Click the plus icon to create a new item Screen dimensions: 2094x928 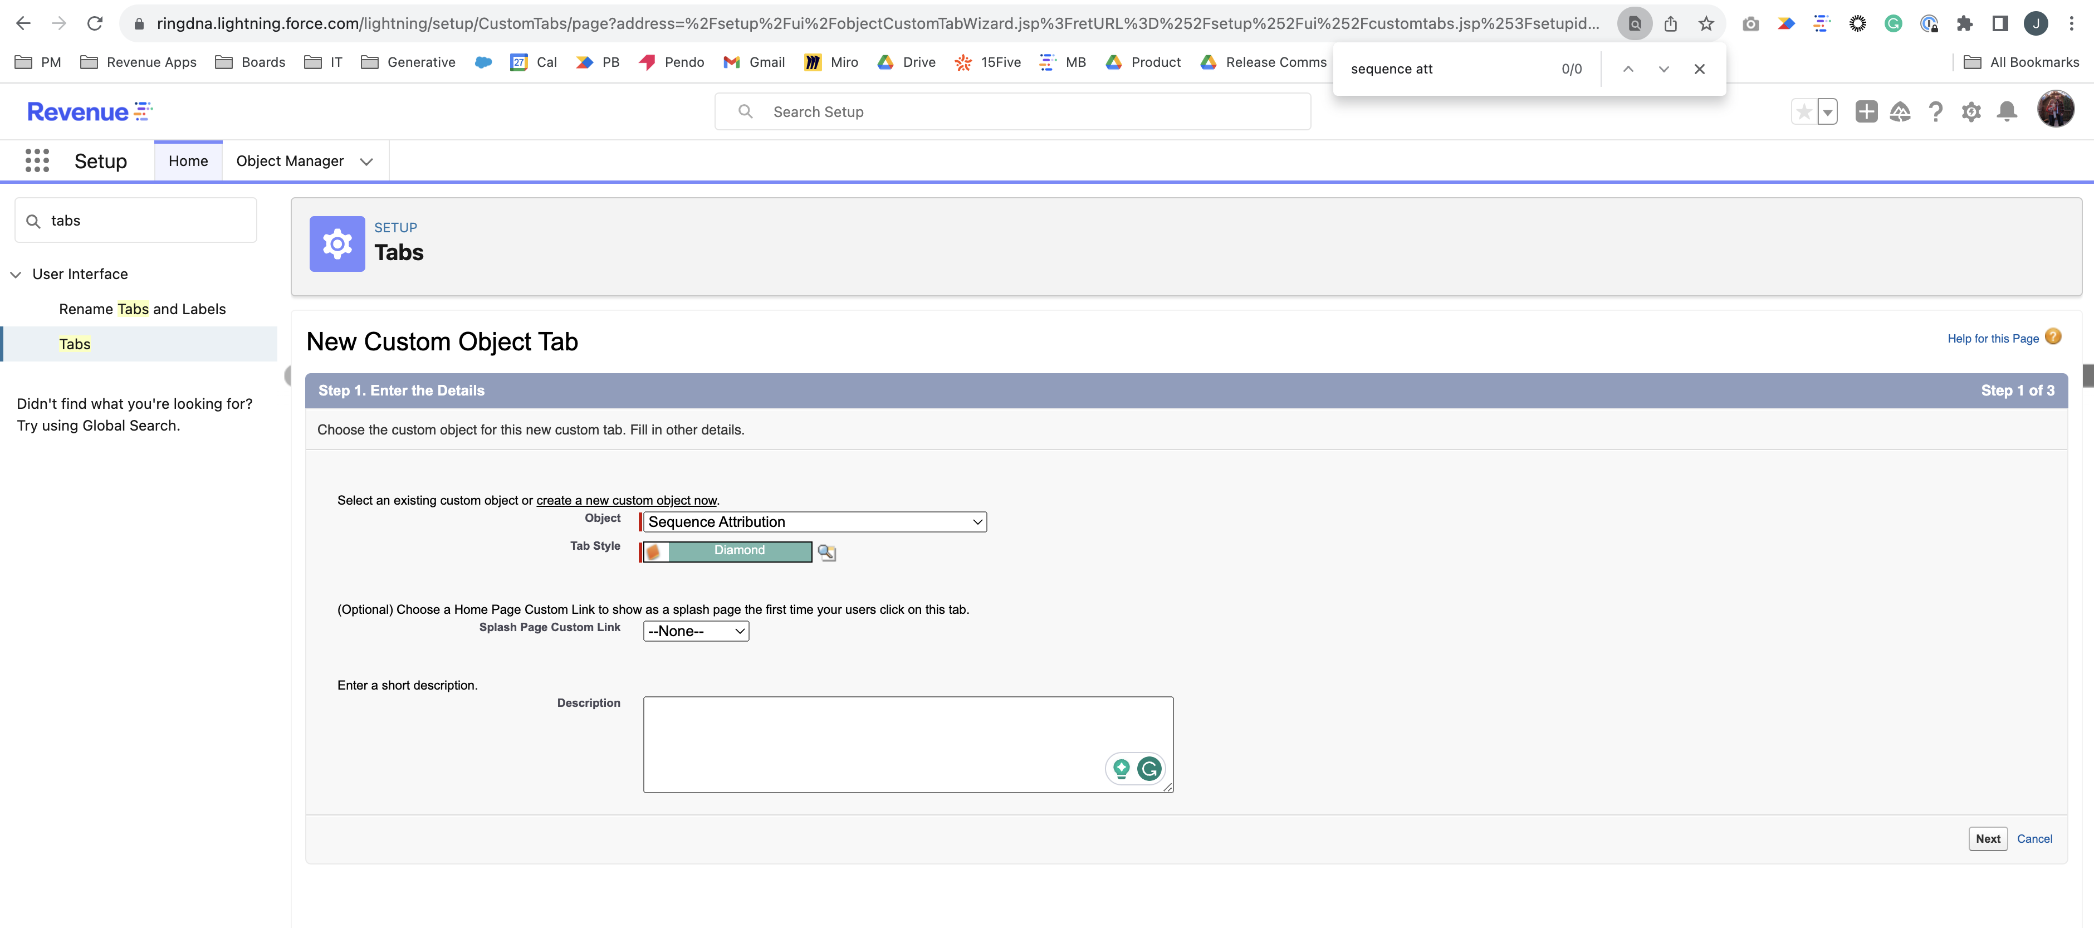[x=1866, y=111]
